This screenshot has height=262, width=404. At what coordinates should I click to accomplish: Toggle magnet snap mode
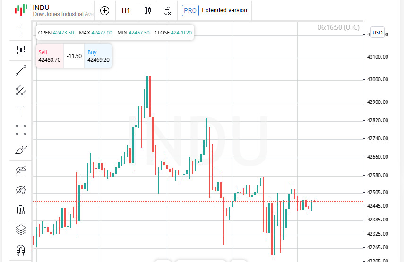(x=21, y=250)
